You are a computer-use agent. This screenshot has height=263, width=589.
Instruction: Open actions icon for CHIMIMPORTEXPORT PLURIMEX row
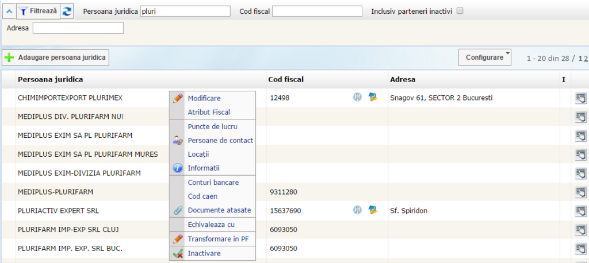580,98
